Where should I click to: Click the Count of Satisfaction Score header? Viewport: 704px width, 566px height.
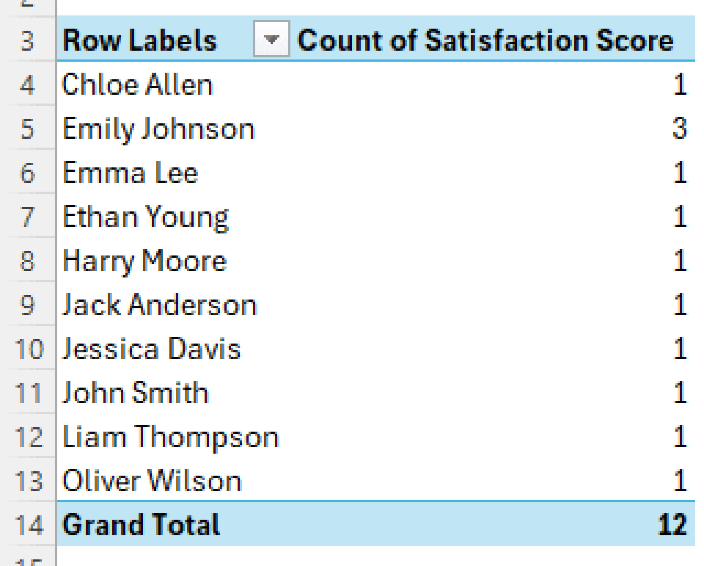point(485,40)
